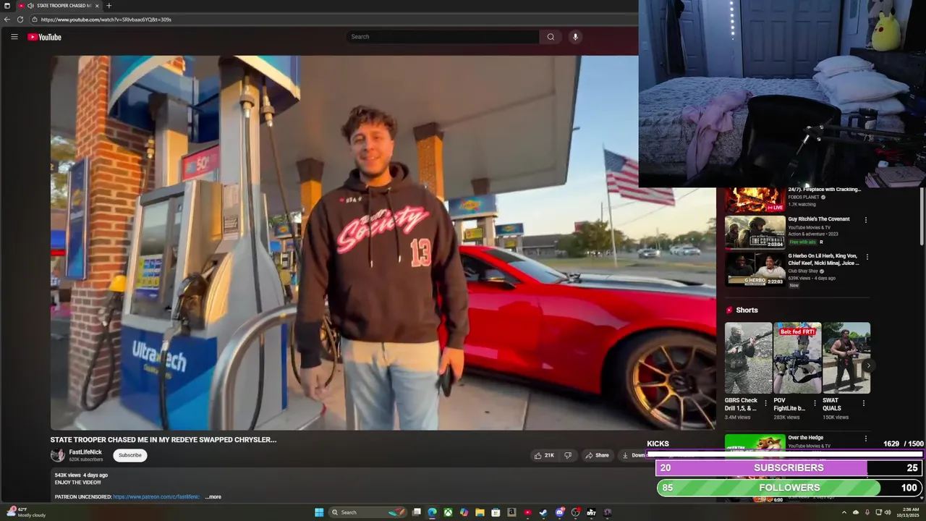The image size is (926, 521).
Task: Open options for Over the Hedge video
Action: 865,439
